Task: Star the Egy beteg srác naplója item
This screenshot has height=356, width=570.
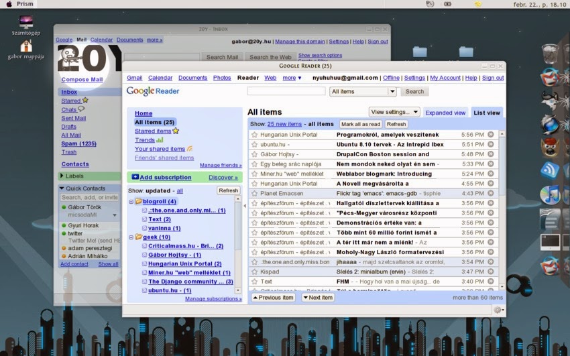Action: pos(254,164)
